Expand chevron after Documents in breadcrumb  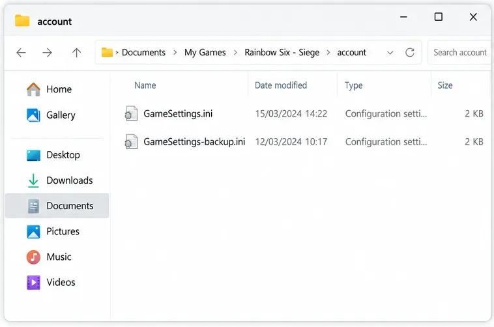pyautogui.click(x=175, y=53)
